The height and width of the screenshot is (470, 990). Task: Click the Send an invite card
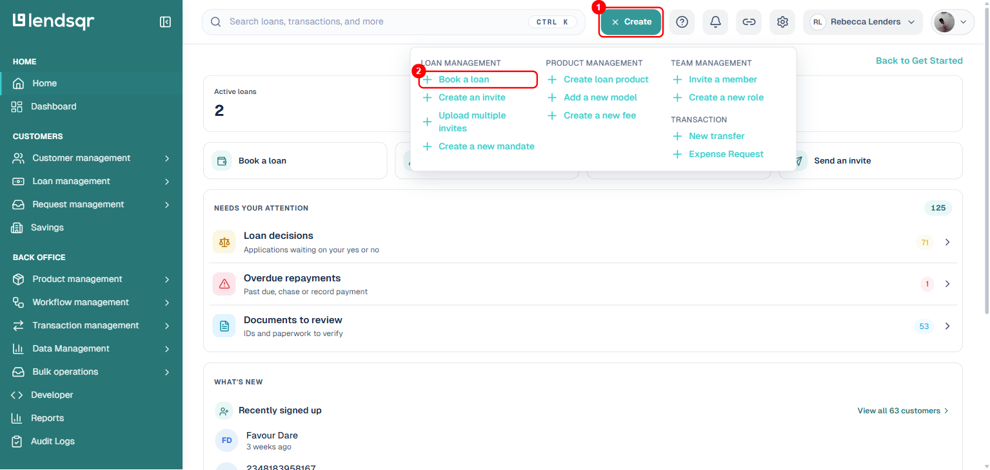pyautogui.click(x=871, y=161)
